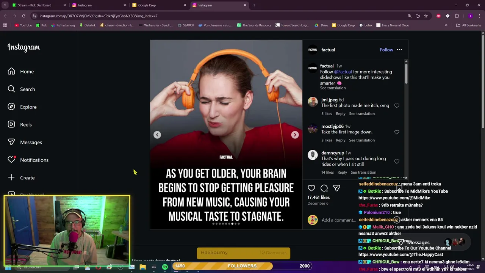Open File Explorer from taskbar

(x=142, y=267)
